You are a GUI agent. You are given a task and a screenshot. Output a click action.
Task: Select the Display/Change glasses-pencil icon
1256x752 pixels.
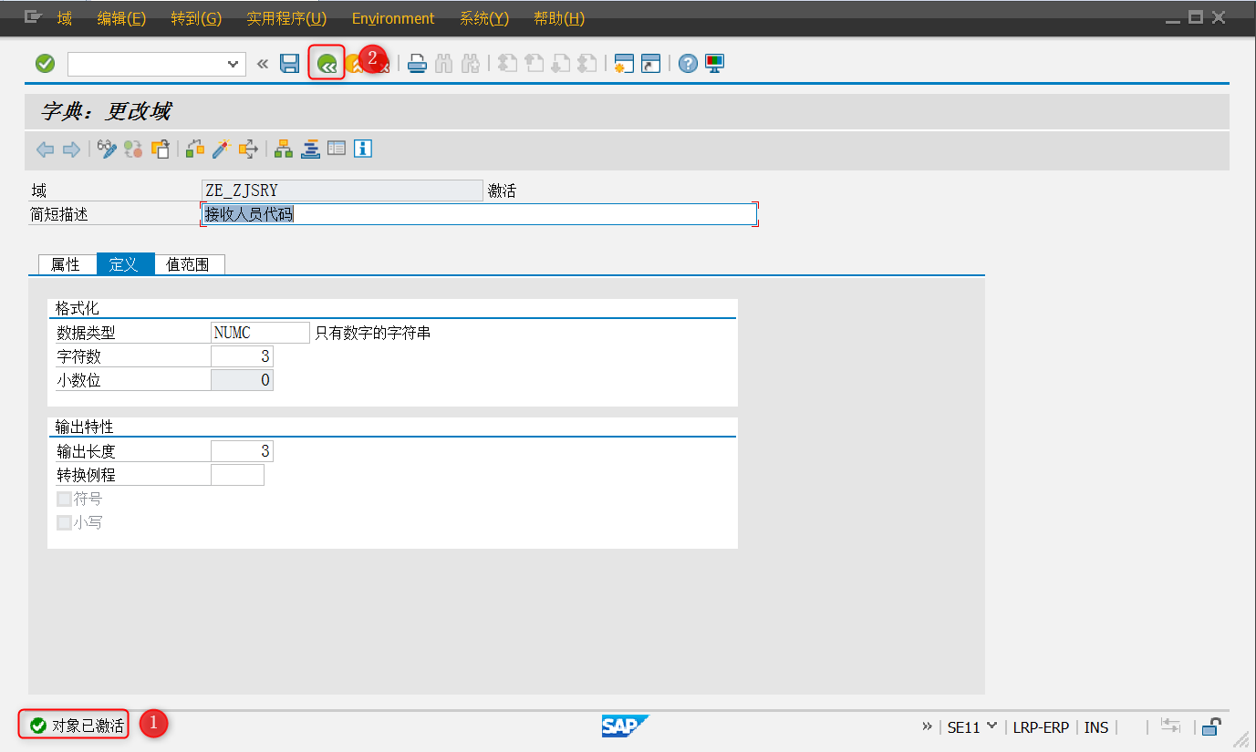pyautogui.click(x=107, y=149)
